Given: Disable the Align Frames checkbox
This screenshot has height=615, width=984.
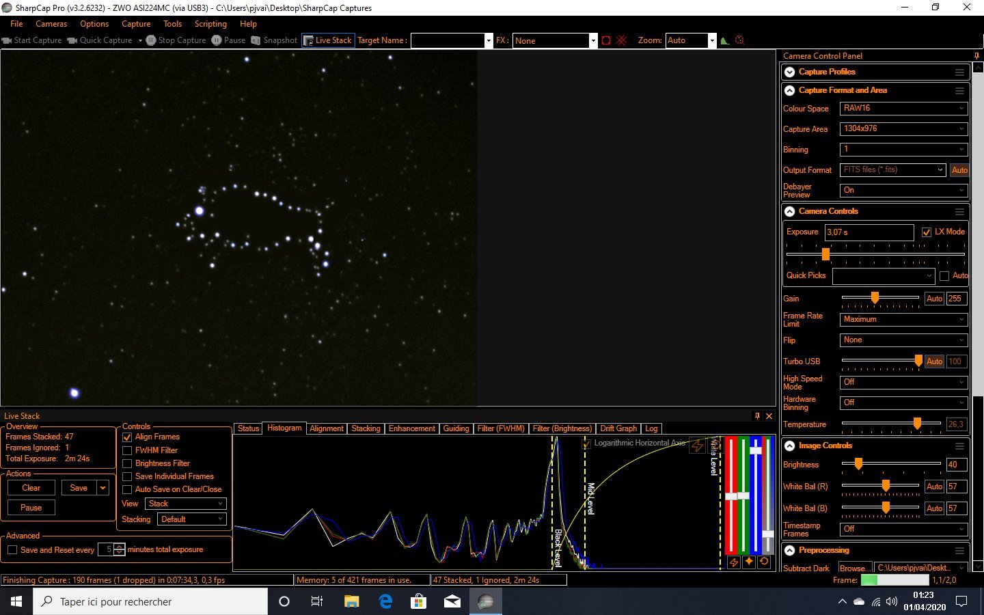Looking at the screenshot, I should (x=127, y=437).
